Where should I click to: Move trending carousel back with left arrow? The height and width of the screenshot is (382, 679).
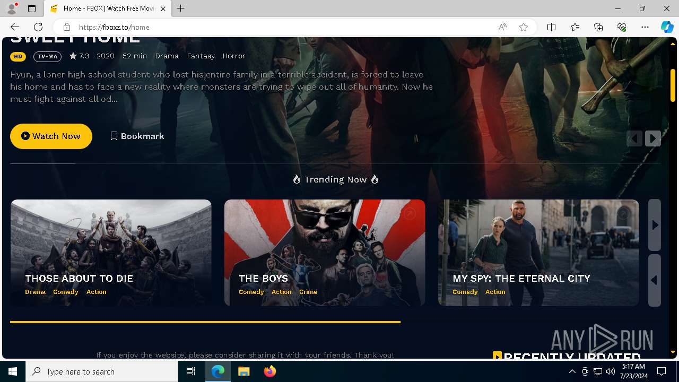655,280
